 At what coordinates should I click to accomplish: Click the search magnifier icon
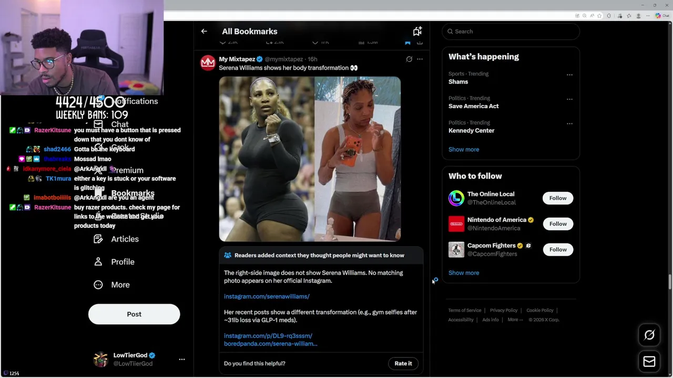(450, 31)
